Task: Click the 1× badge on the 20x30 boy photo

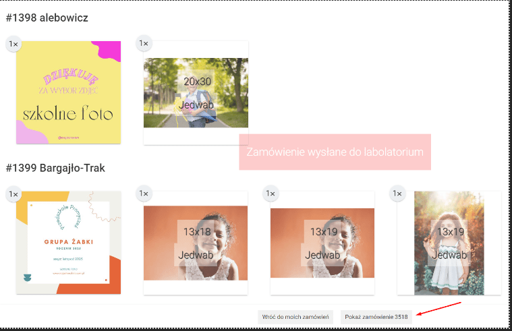Action: click(144, 44)
